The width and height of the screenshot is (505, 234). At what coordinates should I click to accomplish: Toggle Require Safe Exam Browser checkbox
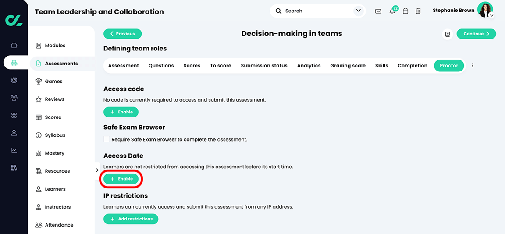pos(107,139)
